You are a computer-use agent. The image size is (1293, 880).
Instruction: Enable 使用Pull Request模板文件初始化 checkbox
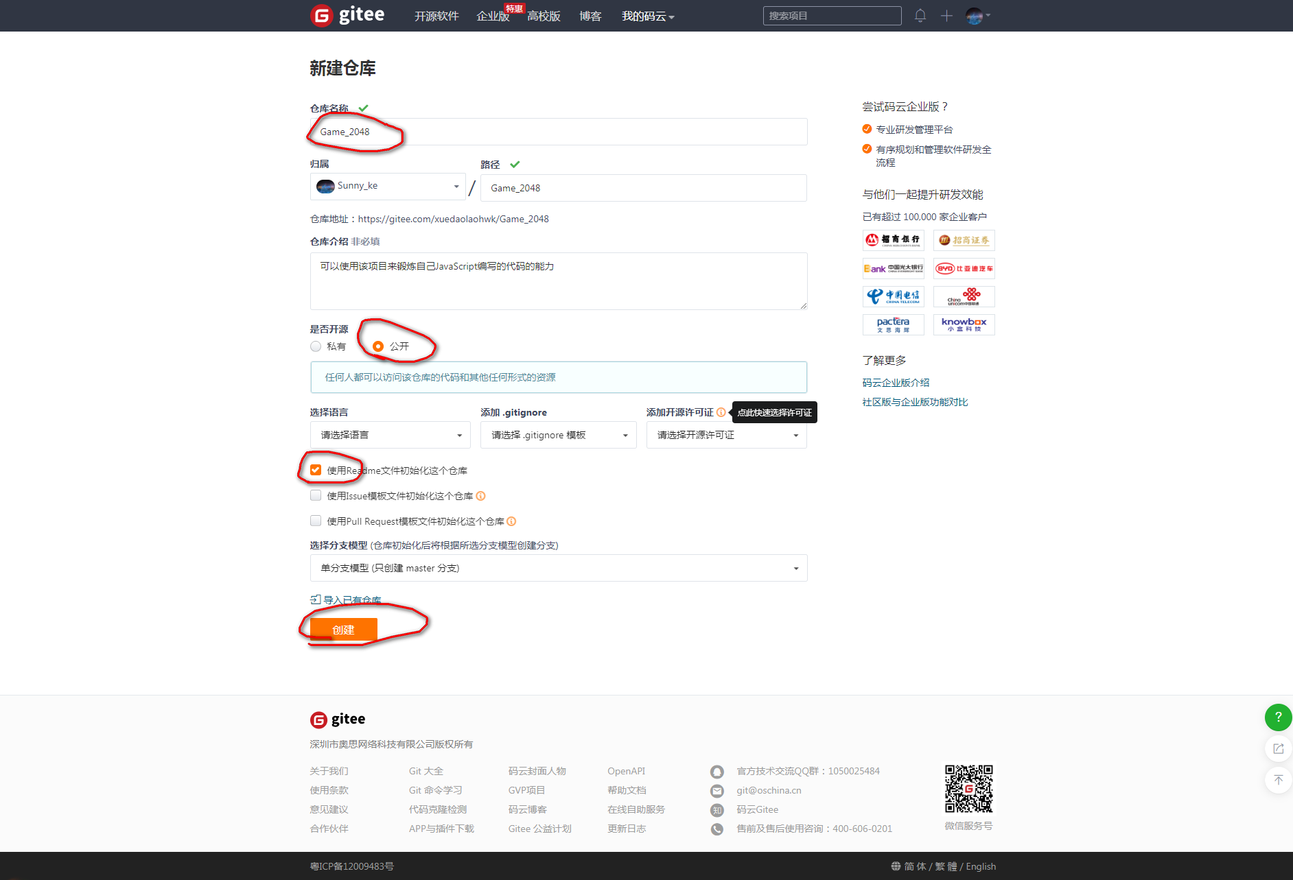click(x=316, y=521)
